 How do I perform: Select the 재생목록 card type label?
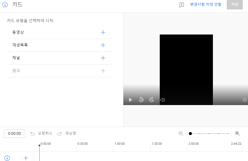coord(20,45)
